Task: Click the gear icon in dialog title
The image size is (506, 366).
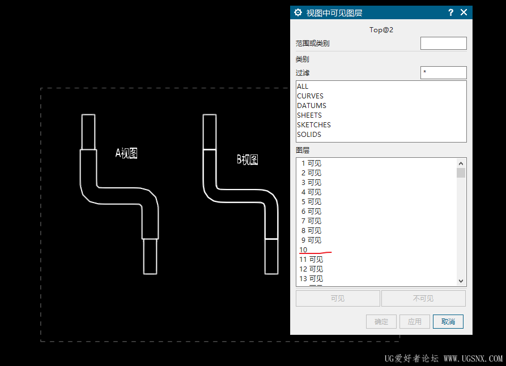Action: click(x=298, y=12)
